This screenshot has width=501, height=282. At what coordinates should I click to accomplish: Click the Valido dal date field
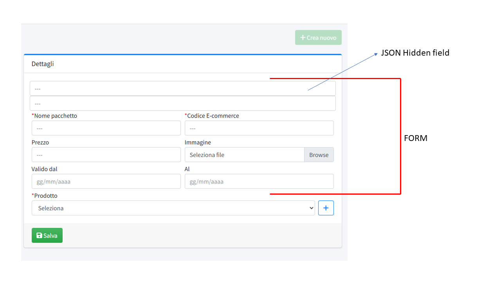pyautogui.click(x=106, y=181)
